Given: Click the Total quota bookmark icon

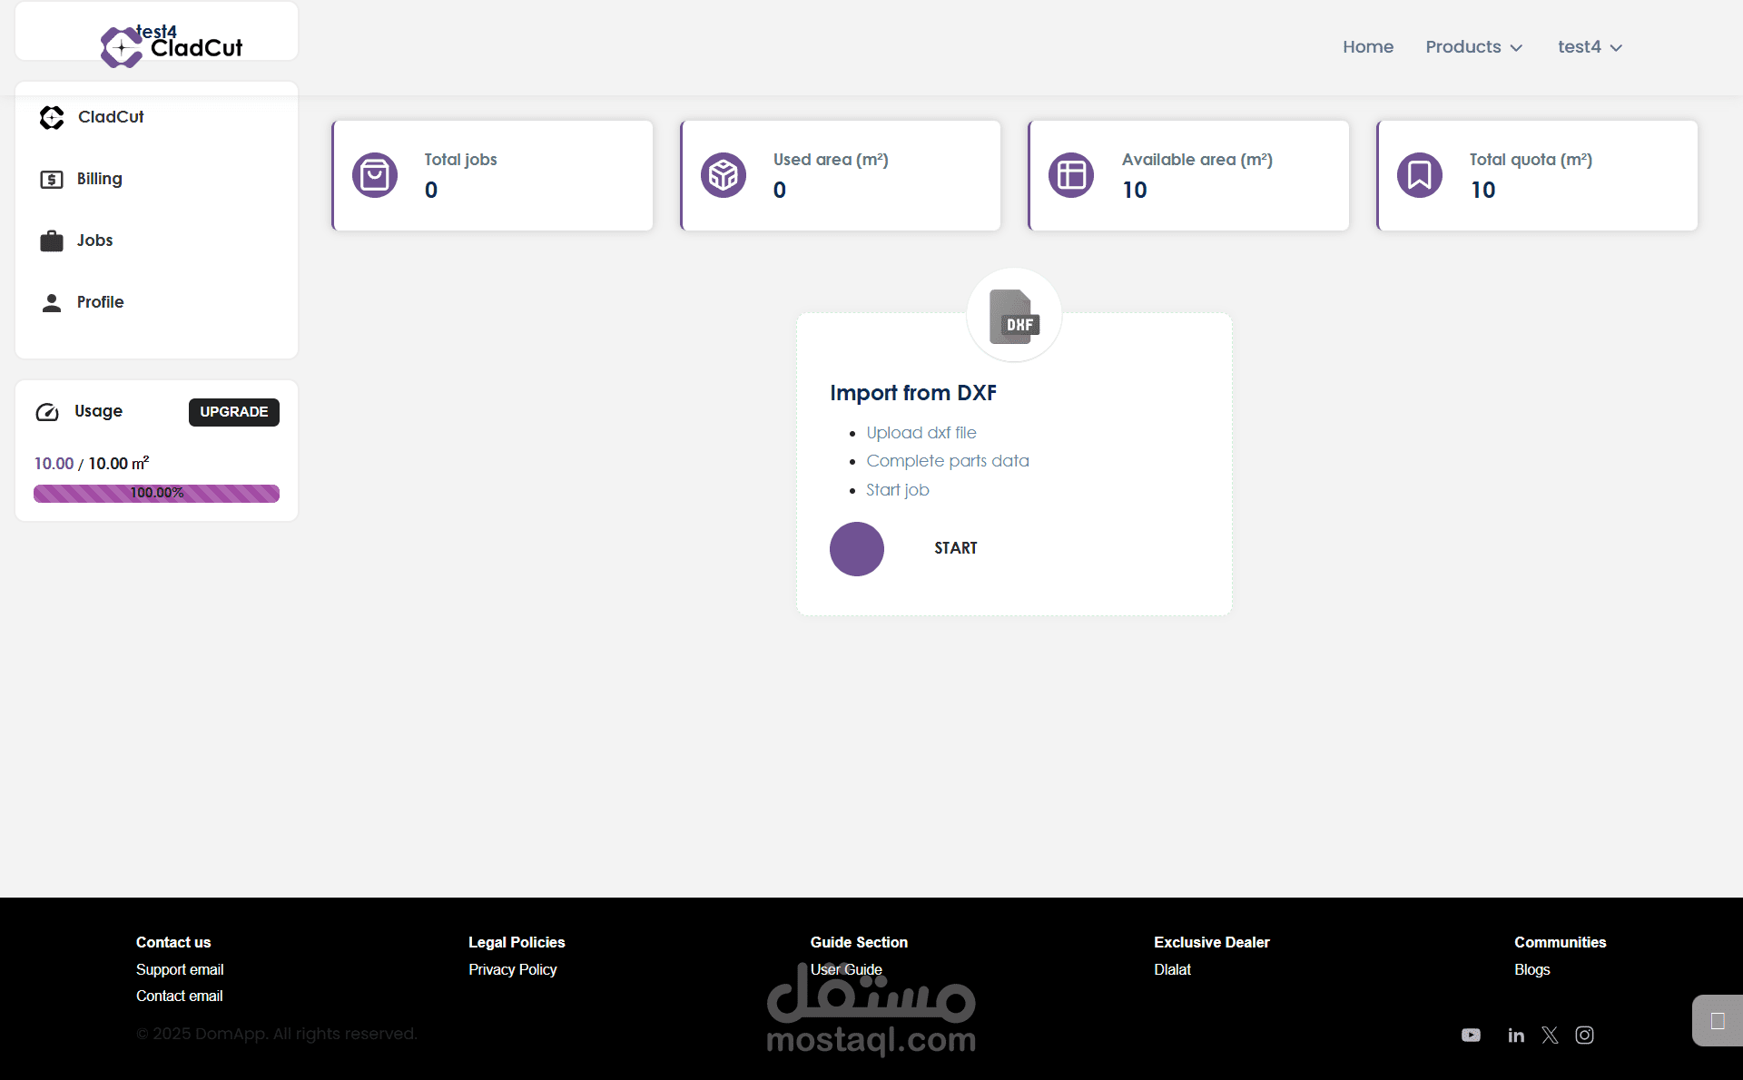Looking at the screenshot, I should coord(1420,175).
